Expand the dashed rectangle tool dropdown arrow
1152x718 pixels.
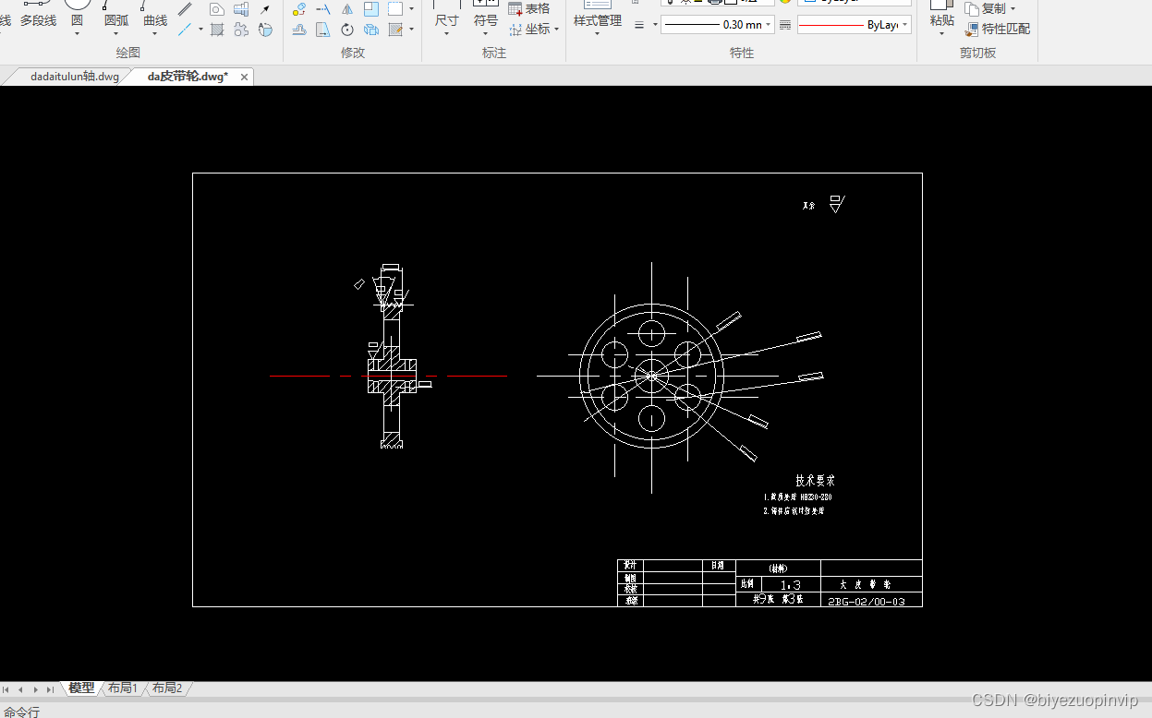click(411, 9)
